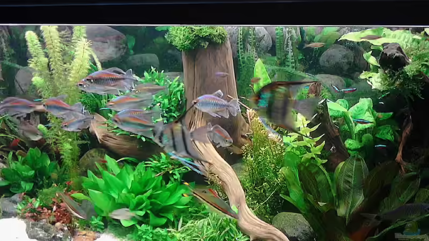The image size is (429, 241).
Task: Click the black top rim of the tank
Action: [x=214, y=12]
